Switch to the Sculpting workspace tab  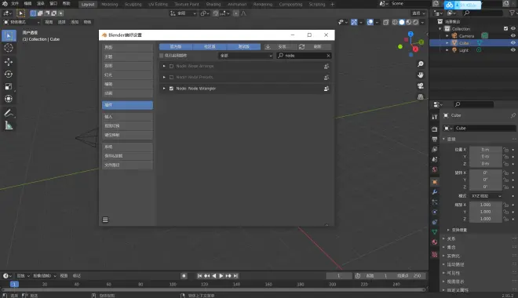click(133, 4)
